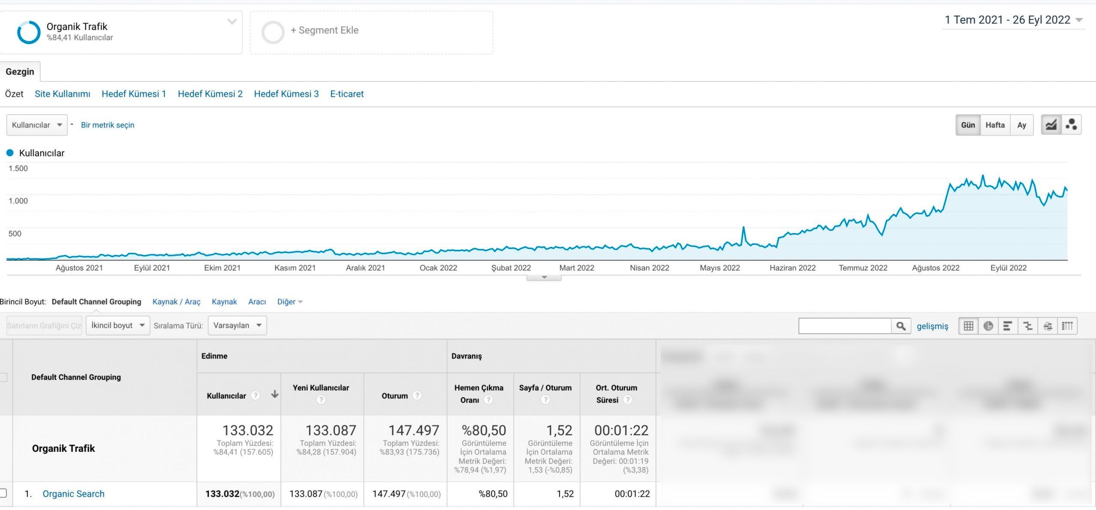Open the Özet sub-tab
Screen dimensions: 1096x510
pyautogui.click(x=14, y=94)
